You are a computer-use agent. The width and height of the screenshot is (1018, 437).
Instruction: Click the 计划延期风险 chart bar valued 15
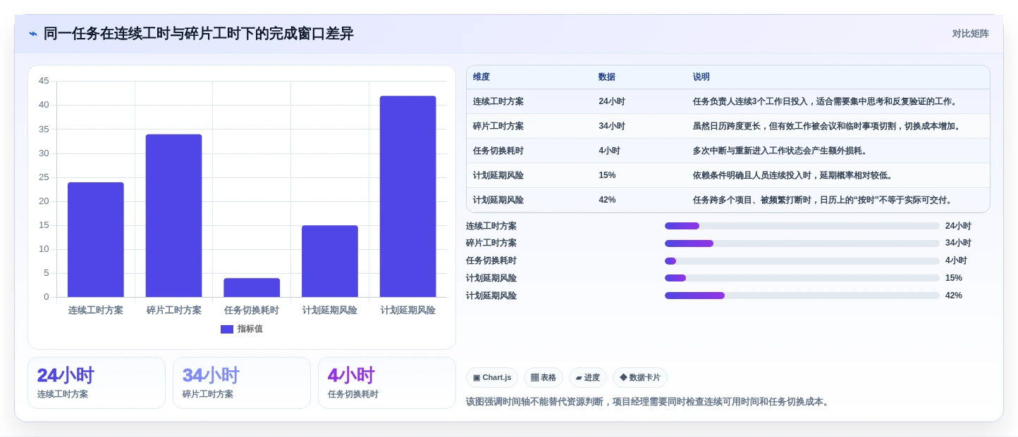[x=330, y=261]
